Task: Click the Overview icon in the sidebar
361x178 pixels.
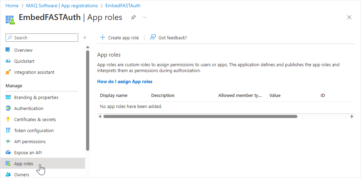Action: (x=8, y=50)
